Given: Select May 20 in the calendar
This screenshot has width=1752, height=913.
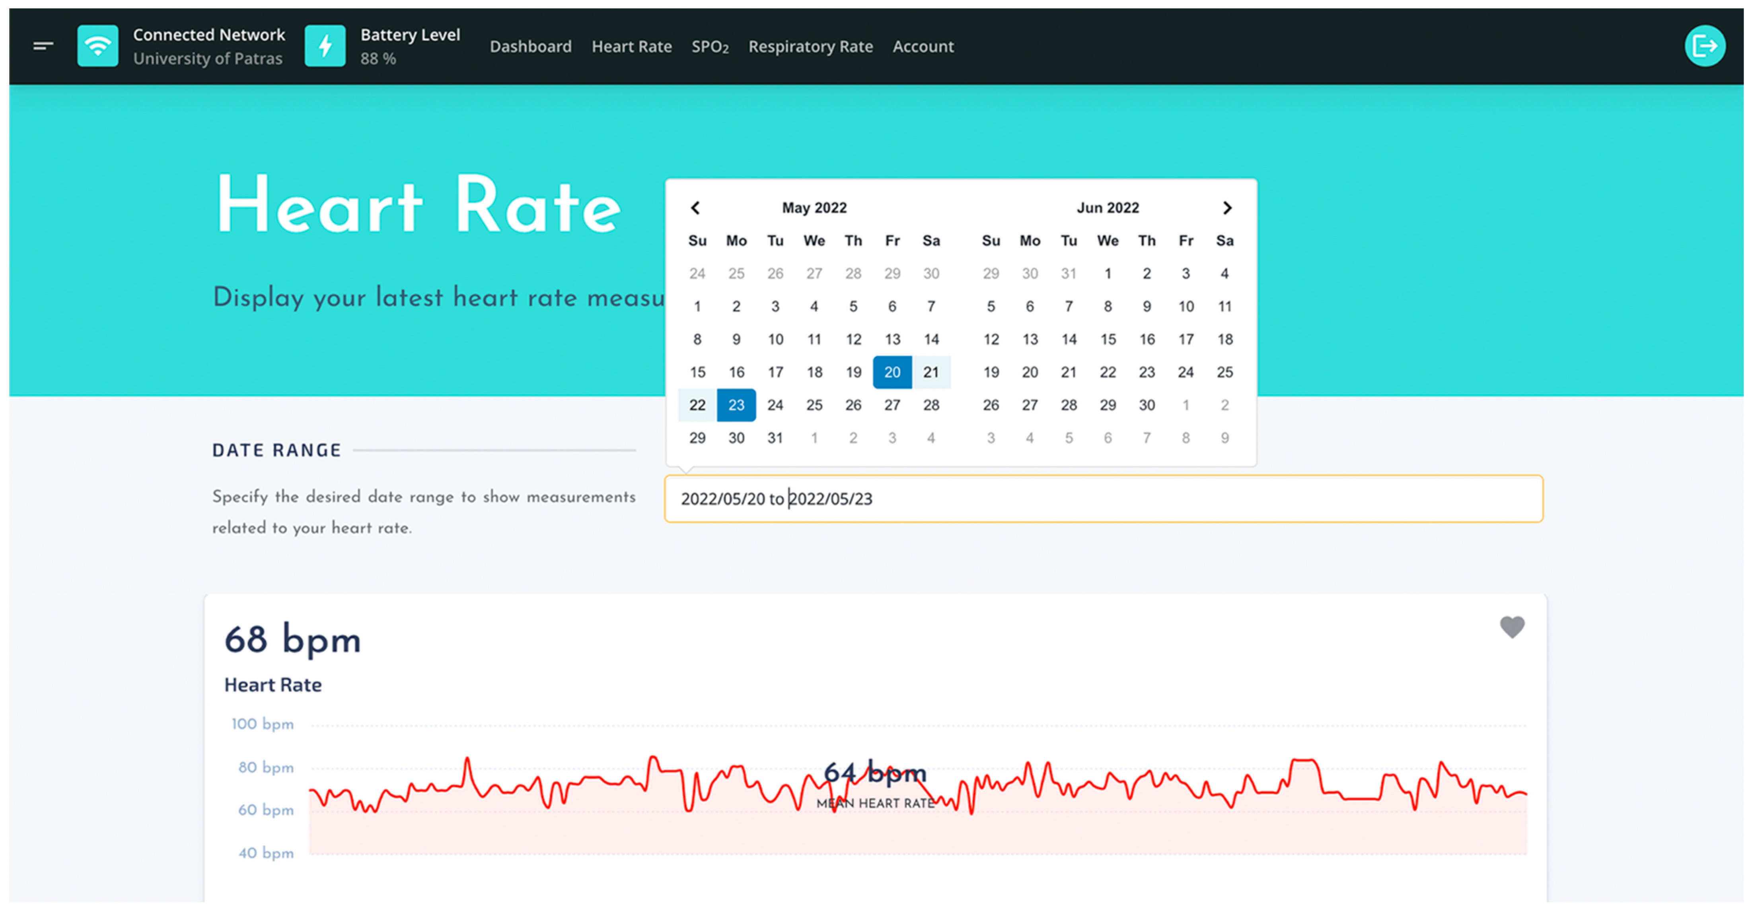Looking at the screenshot, I should pos(892,373).
